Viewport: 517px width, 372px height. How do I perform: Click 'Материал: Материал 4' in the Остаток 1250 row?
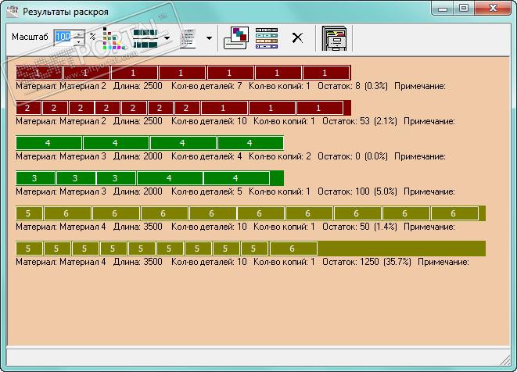[x=61, y=262]
